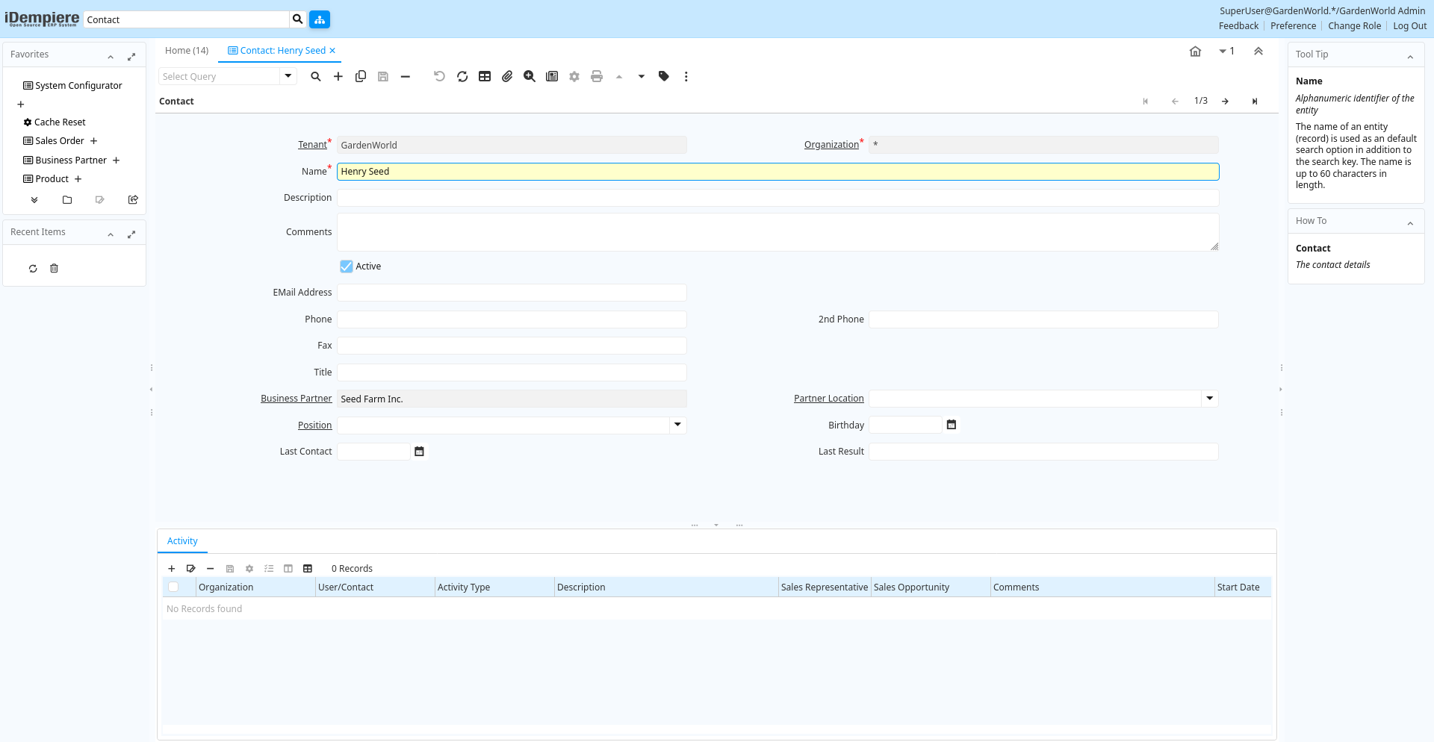This screenshot has width=1434, height=742.
Task: Expand the Position dropdown list
Action: pyautogui.click(x=677, y=425)
